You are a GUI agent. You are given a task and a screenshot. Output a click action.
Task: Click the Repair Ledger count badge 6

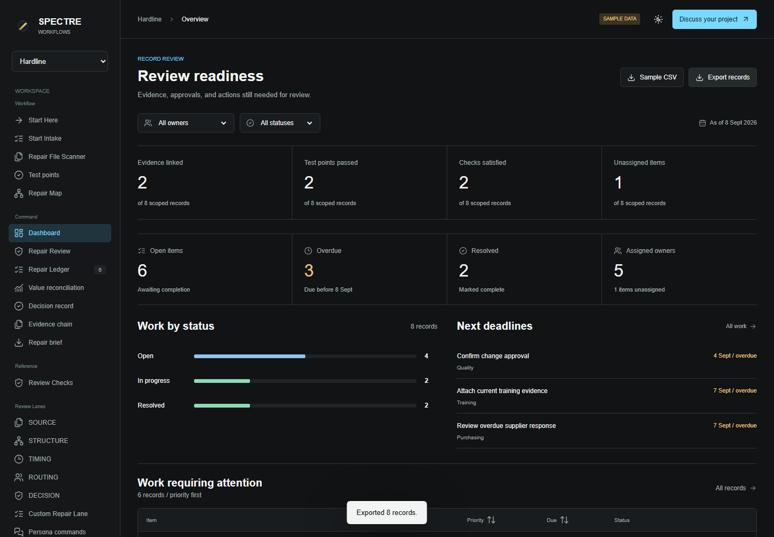pos(100,270)
